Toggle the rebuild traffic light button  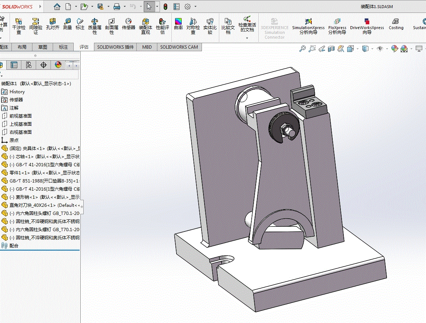pos(165,7)
